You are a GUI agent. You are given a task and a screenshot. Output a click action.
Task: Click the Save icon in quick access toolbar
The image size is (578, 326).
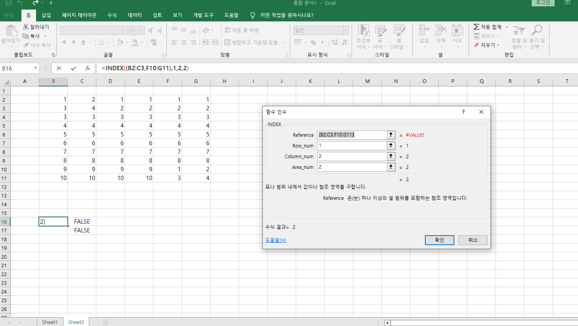point(9,3)
